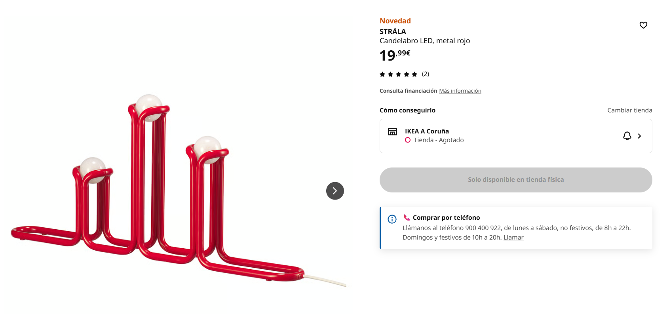Click the STRÅLA product name

pos(393,31)
